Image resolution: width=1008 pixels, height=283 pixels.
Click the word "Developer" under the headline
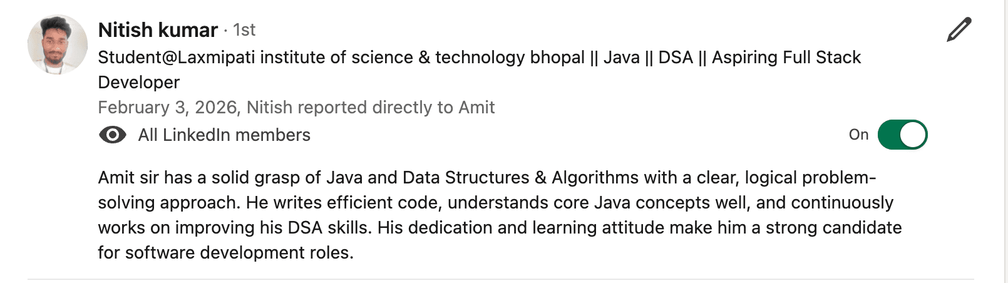(139, 83)
